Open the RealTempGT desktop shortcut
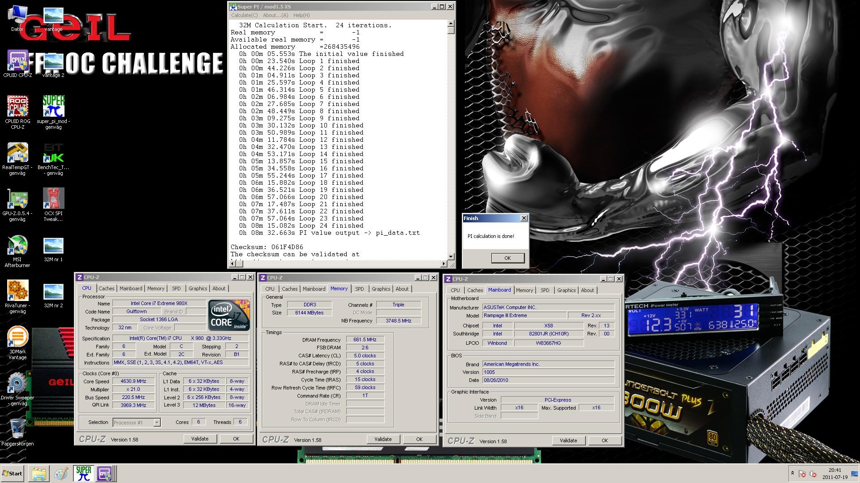 click(17, 159)
